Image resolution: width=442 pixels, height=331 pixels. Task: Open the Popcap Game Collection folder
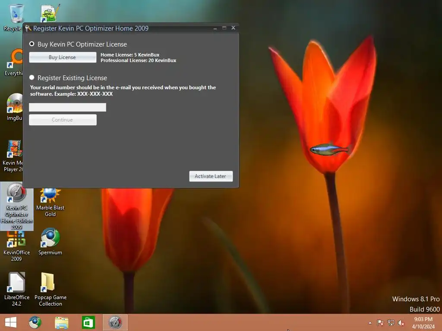point(50,289)
